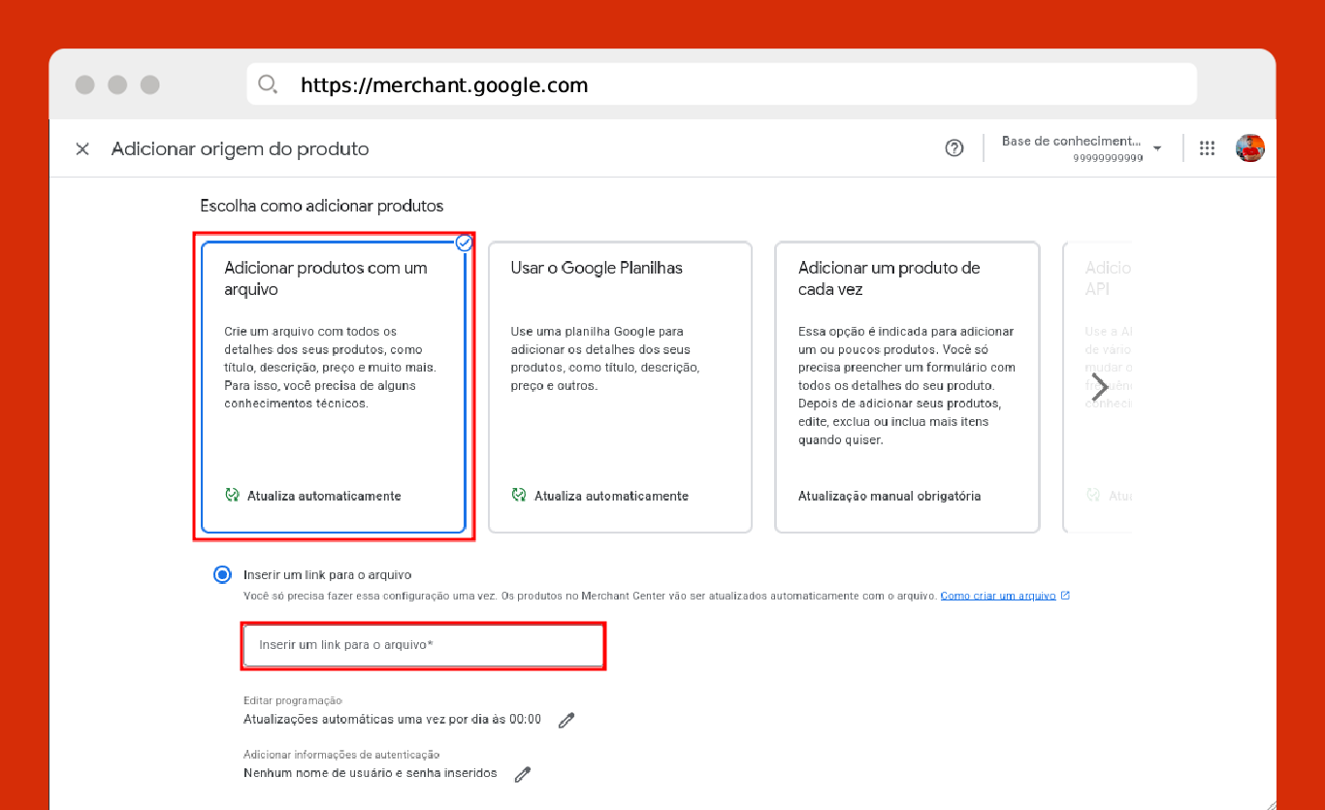Click sync icon on Google Planilhas card
Screen dimensions: 1325x810
coord(519,496)
